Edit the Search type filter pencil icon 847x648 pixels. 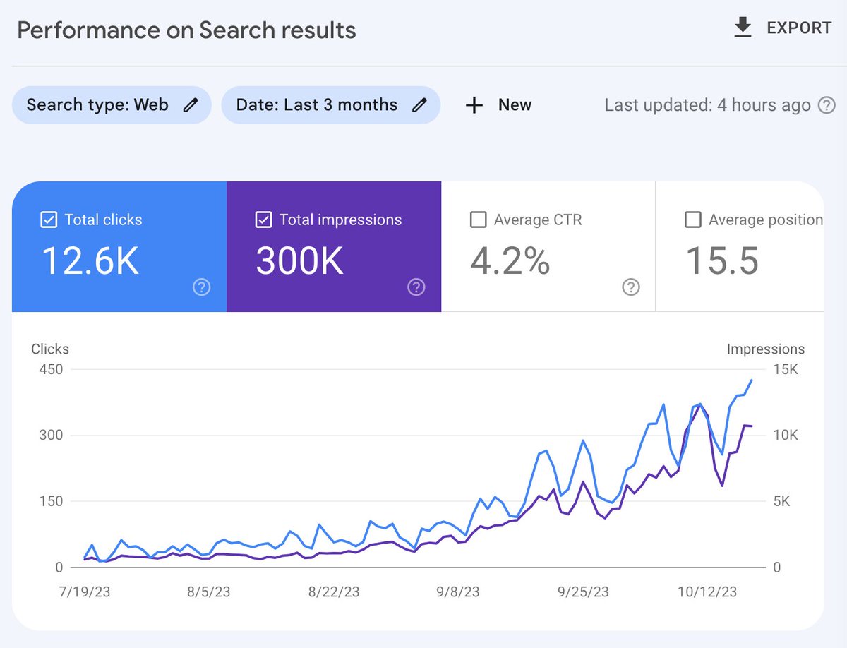(x=191, y=105)
